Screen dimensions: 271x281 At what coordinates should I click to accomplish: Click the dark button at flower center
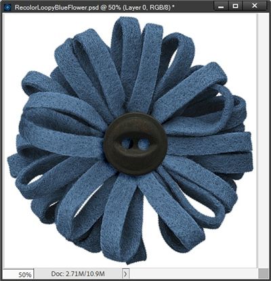[135, 144]
